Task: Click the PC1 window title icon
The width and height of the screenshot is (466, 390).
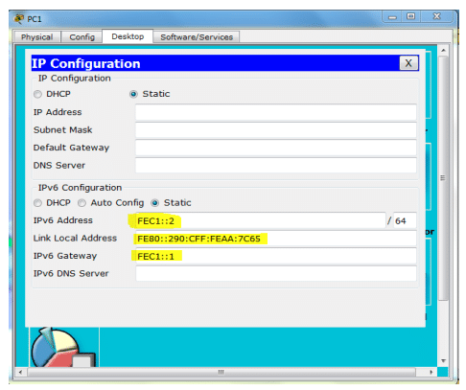Action: (19, 18)
